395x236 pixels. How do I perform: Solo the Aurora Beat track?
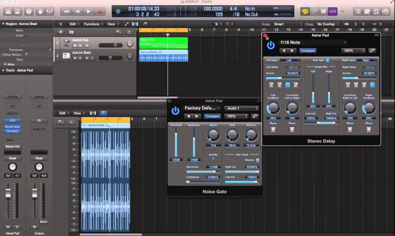pos(80,58)
